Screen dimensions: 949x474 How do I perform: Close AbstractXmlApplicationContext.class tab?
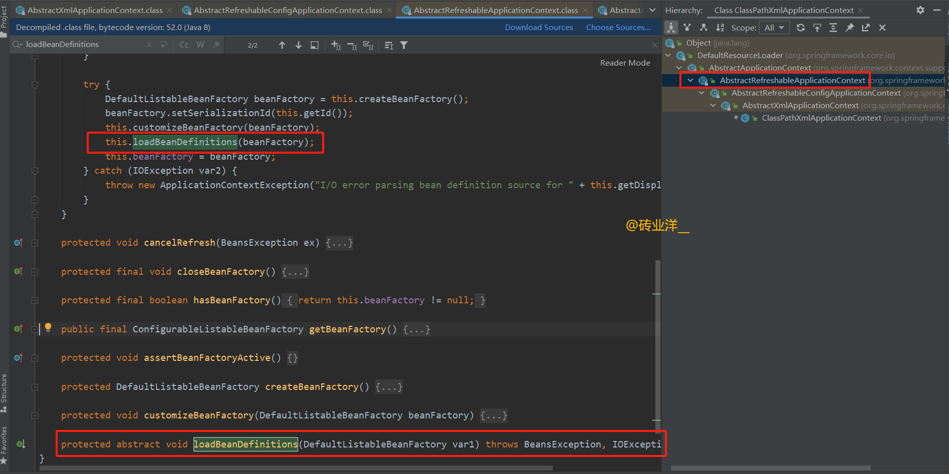[x=169, y=10]
